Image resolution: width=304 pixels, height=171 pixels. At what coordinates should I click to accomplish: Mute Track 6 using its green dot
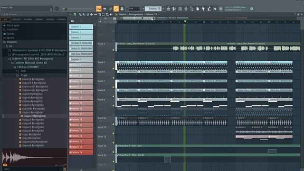(x=114, y=78)
